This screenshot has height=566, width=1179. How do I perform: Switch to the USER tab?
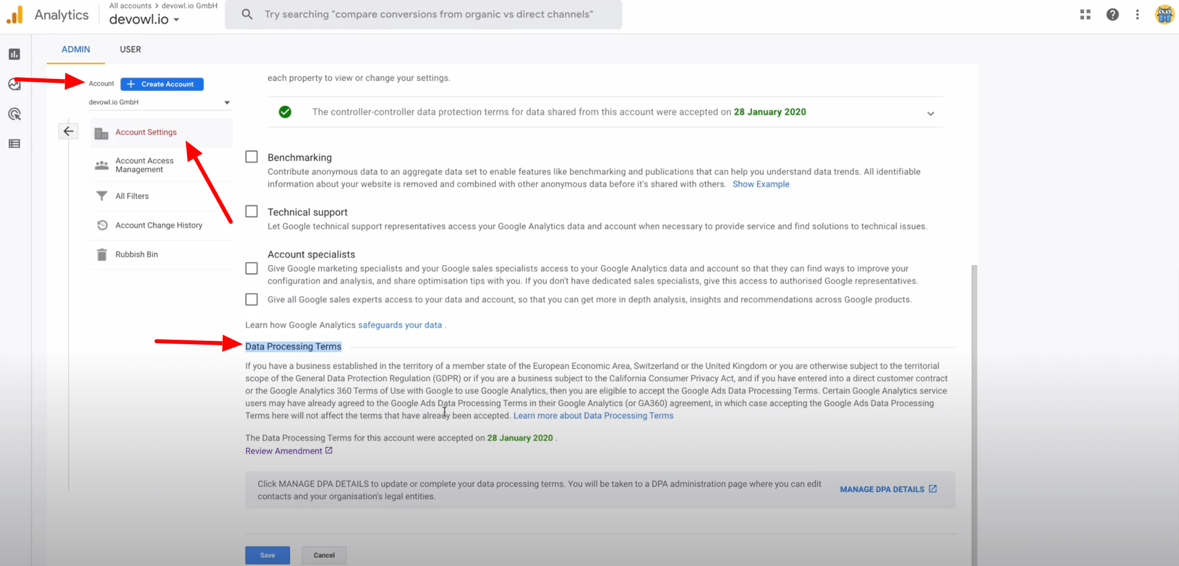[130, 49]
